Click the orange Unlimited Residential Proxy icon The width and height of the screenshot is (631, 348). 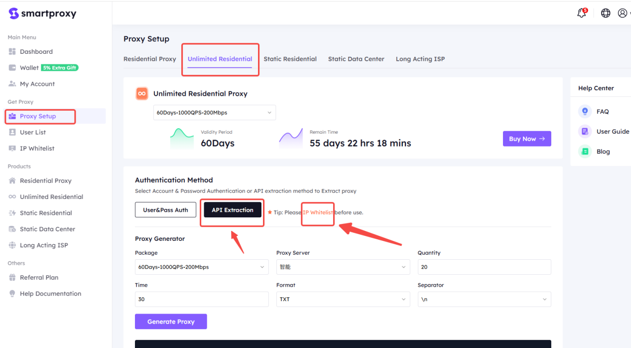pos(142,93)
